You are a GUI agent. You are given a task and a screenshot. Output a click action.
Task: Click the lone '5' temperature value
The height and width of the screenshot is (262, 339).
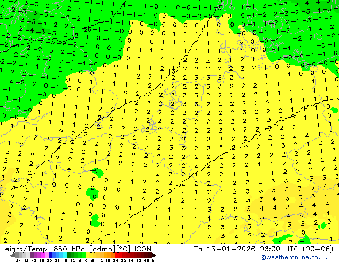coord(302,215)
